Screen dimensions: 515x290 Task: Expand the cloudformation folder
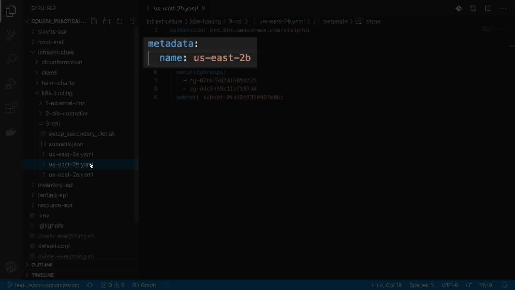(x=62, y=62)
